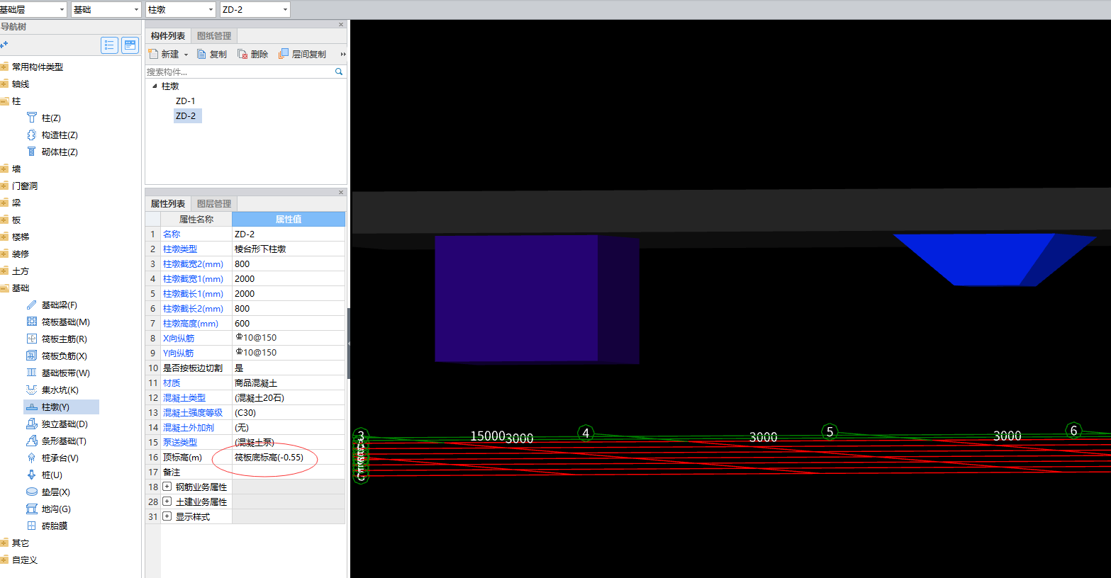Image resolution: width=1111 pixels, height=578 pixels.
Task: Expand 轴线 folder in navigation tree
Action: click(x=4, y=84)
